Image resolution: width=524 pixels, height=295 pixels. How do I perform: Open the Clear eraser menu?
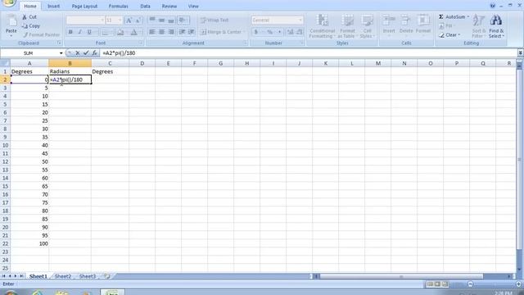pyautogui.click(x=449, y=34)
